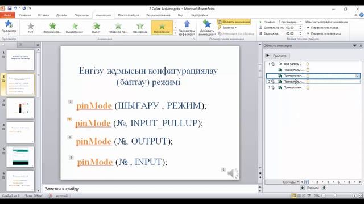Click the Длительность value field
Image resolution: width=364 pixels, height=204 pixels.
tap(292, 28)
